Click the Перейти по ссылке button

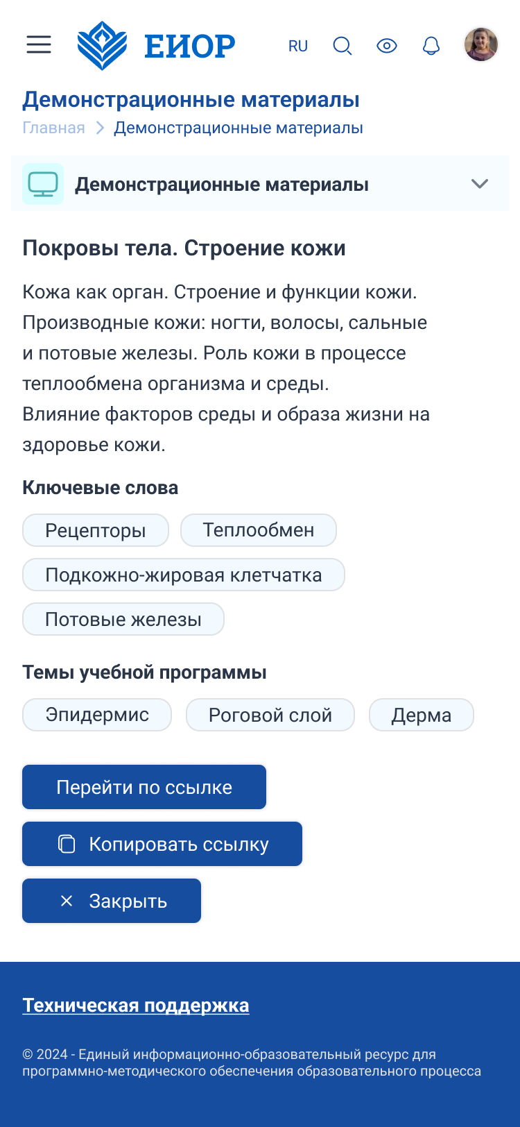point(144,787)
